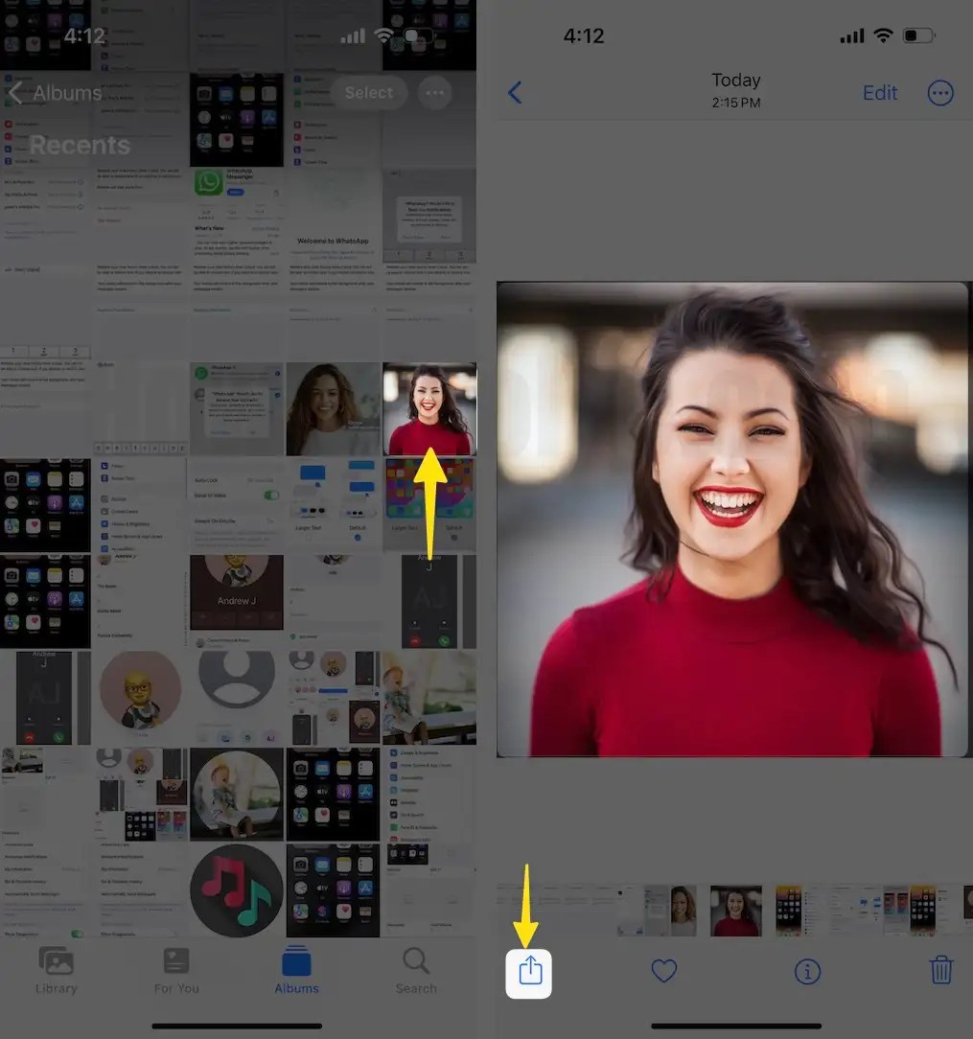
Task: Tap the heart to favorite the photo
Action: coord(664,971)
